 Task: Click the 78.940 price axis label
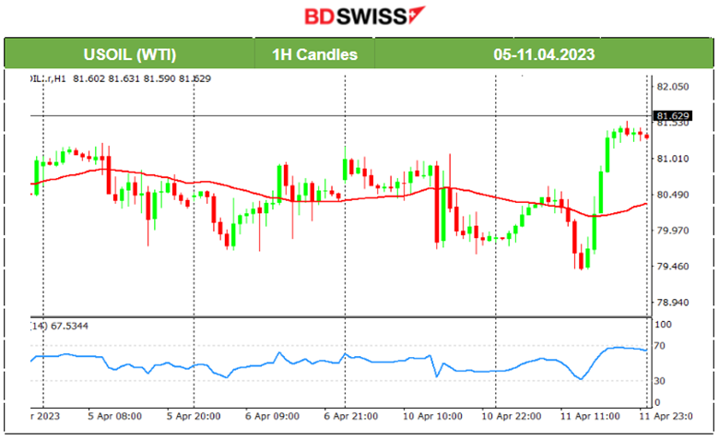coord(673,303)
